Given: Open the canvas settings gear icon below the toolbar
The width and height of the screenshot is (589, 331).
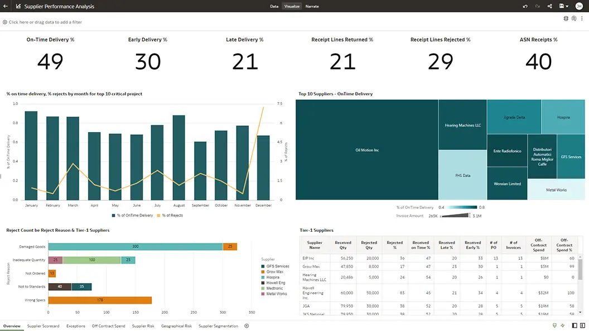Looking at the screenshot, I should pyautogui.click(x=565, y=18).
